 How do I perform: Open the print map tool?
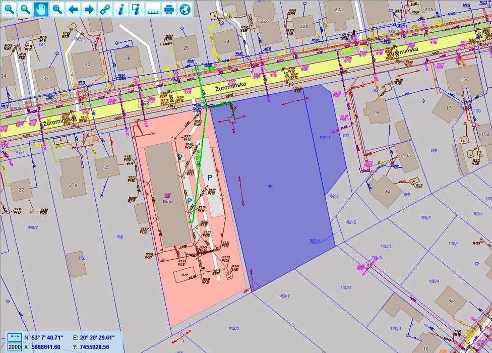pyautogui.click(x=169, y=9)
